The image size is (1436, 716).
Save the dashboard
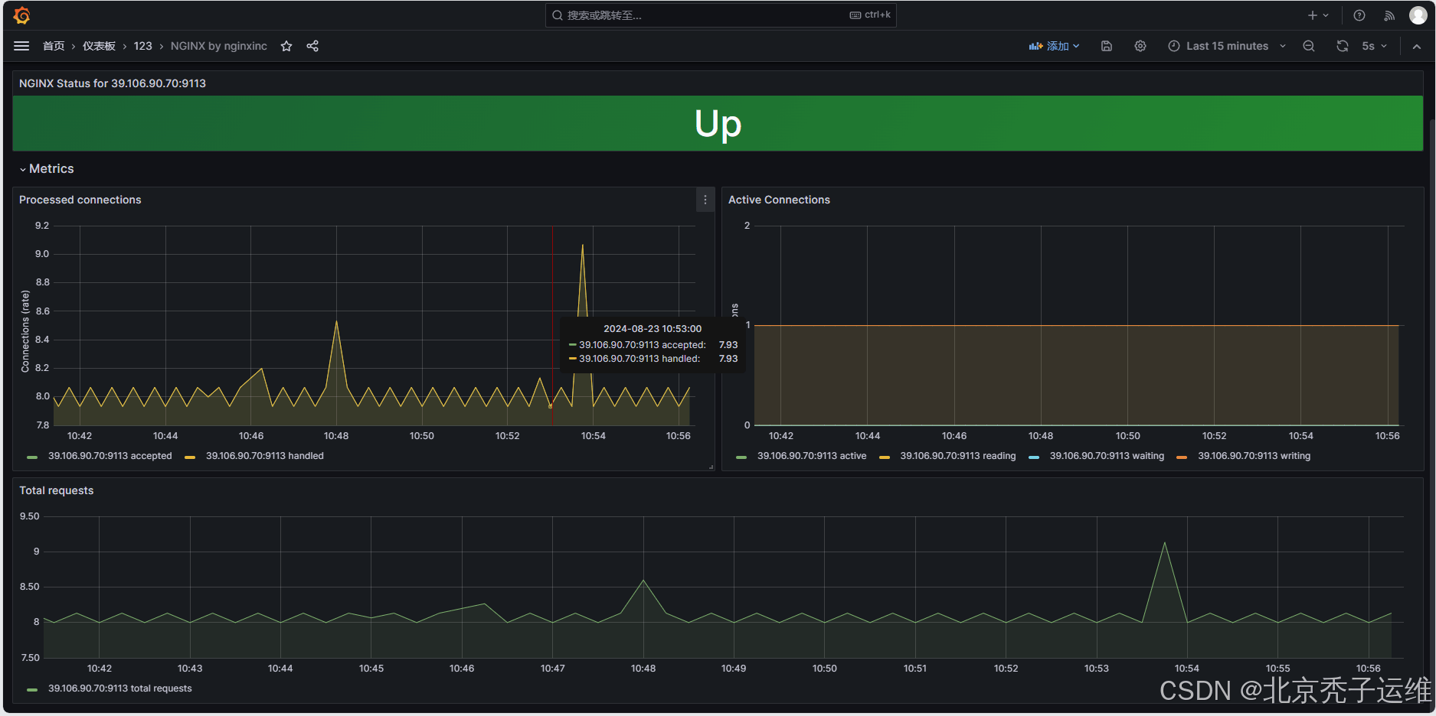(1106, 46)
